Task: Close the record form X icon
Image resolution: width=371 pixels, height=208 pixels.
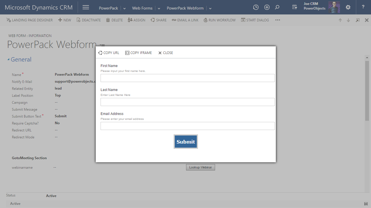Action: [367, 20]
